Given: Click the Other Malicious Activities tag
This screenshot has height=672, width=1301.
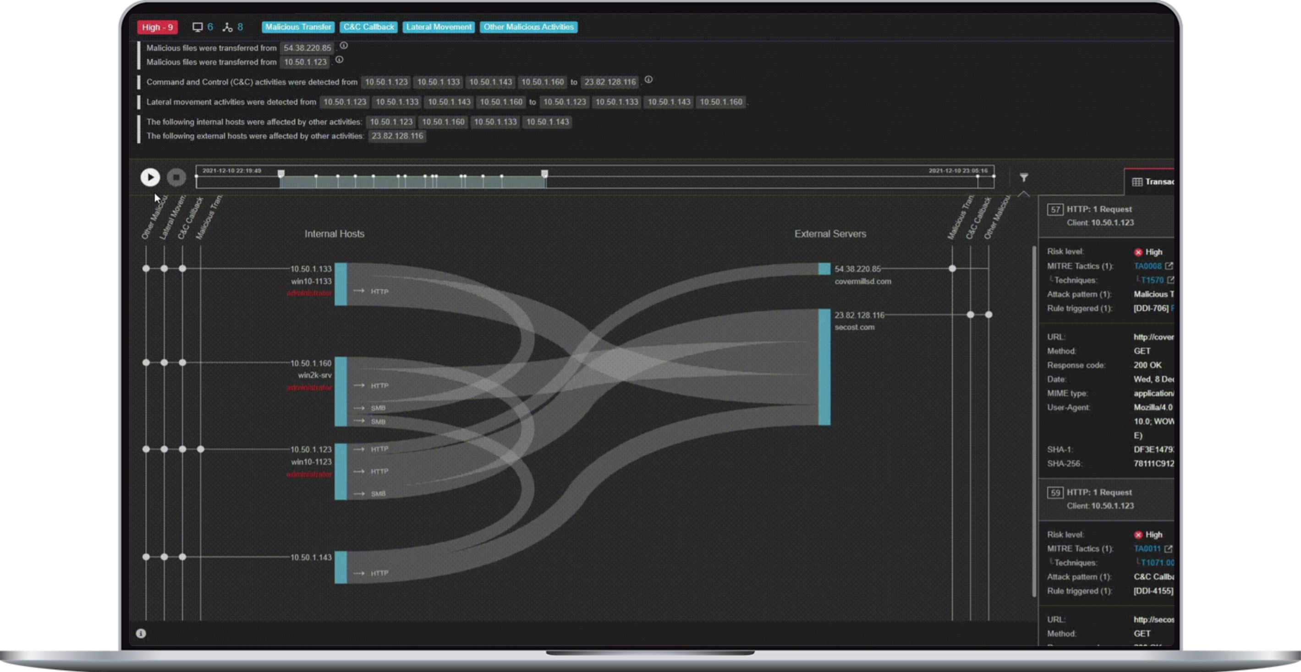Looking at the screenshot, I should point(528,27).
